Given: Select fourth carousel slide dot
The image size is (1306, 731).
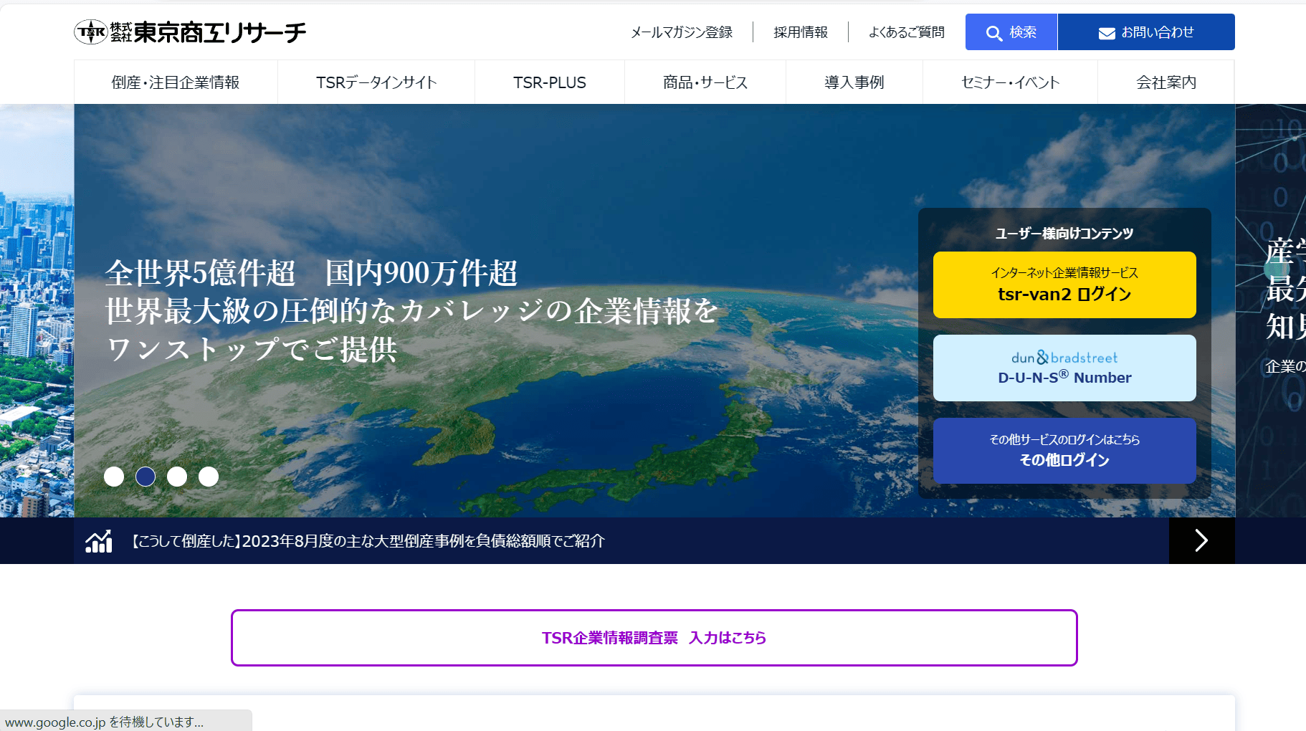Looking at the screenshot, I should point(209,477).
